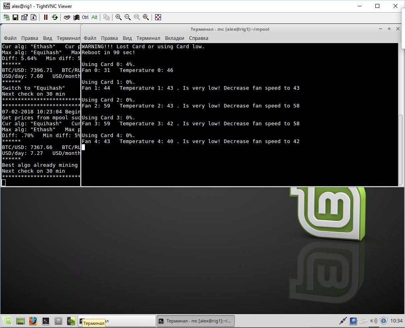
Task: Zoom out with the minus magnifier
Action: pos(127,17)
